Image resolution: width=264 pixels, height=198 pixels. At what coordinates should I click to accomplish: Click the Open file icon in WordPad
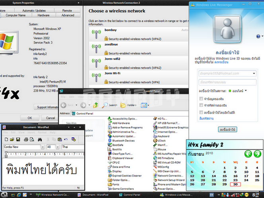12,139
